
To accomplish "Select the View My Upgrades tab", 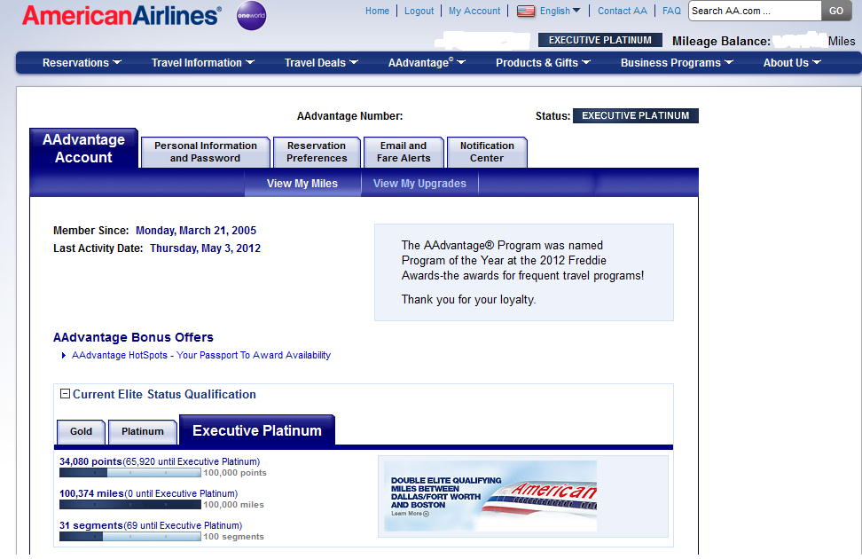I will point(419,183).
